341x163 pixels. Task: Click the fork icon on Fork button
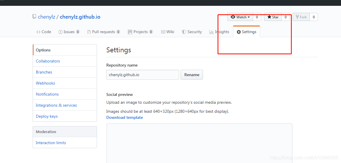[x=297, y=17]
